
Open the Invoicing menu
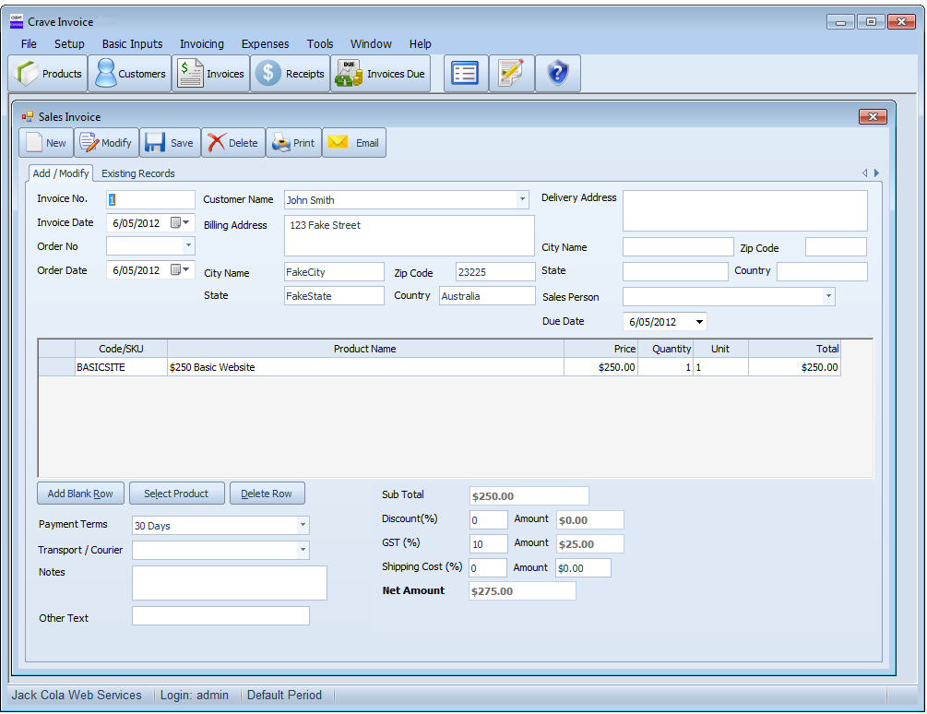[201, 43]
